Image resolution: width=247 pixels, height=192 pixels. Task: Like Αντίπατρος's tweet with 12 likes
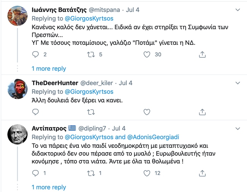tap(147, 173)
